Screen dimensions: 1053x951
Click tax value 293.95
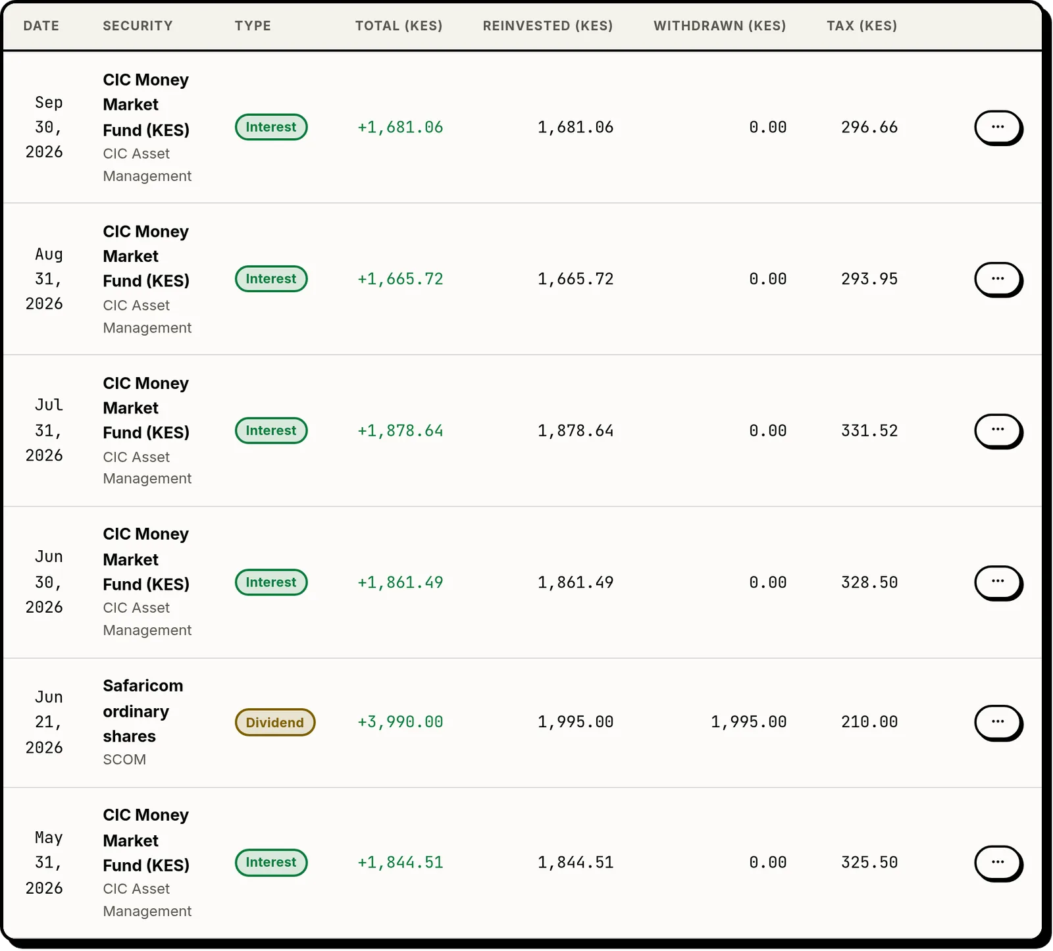pyautogui.click(x=869, y=279)
